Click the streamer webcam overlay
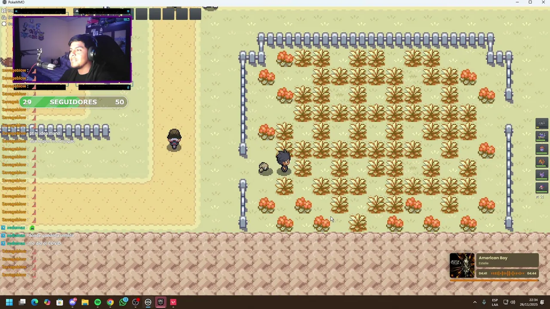The width and height of the screenshot is (550, 309). tap(72, 49)
